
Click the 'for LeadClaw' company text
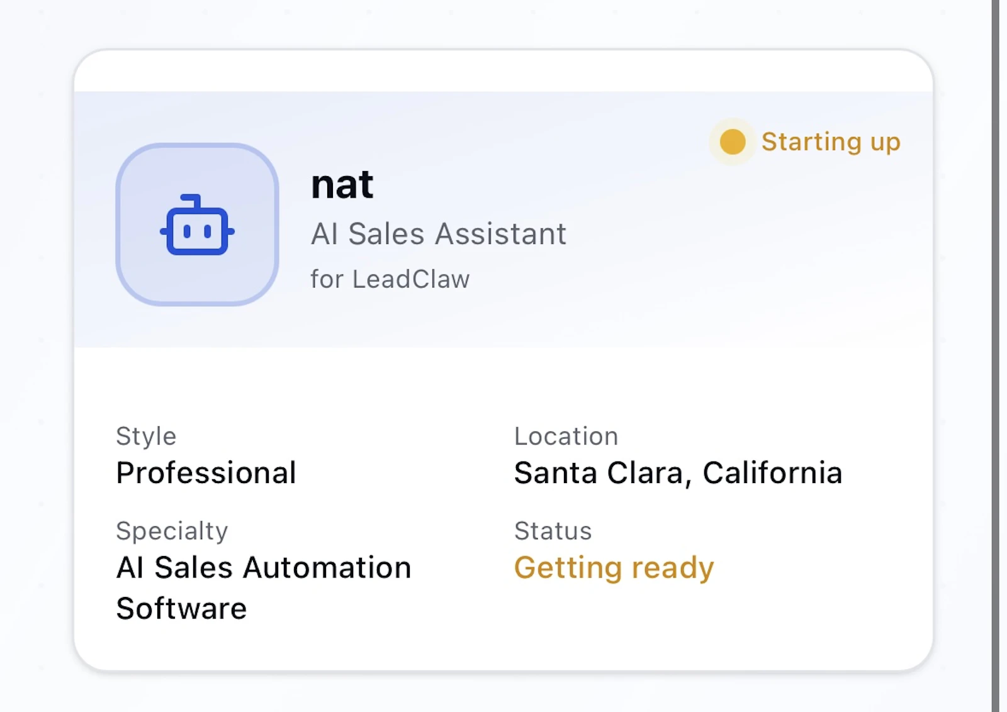click(390, 279)
